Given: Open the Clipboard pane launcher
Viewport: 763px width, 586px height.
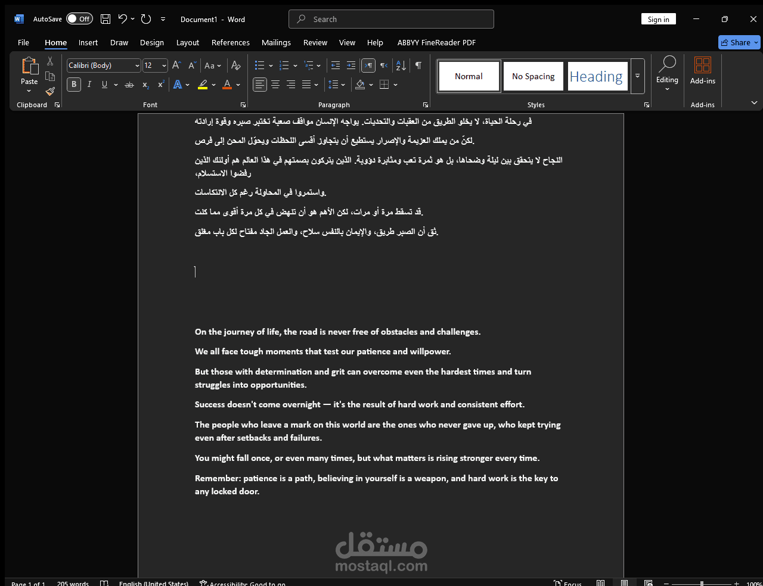Looking at the screenshot, I should pyautogui.click(x=57, y=105).
